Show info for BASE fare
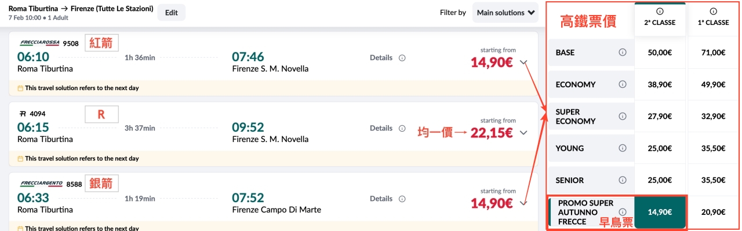This screenshot has height=231, width=742. [623, 53]
